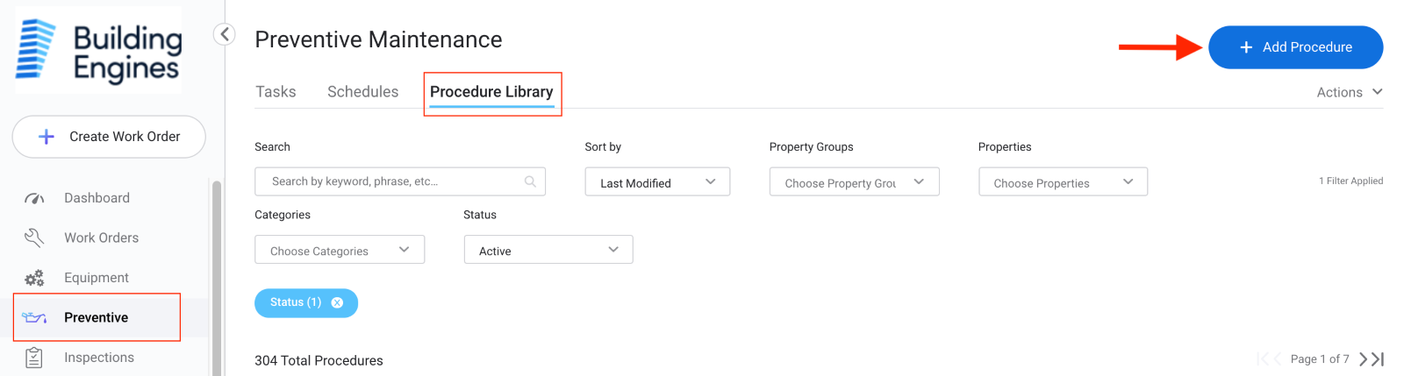The width and height of the screenshot is (1404, 376).
Task: Open the Status dropdown set to Active
Action: pyautogui.click(x=548, y=250)
